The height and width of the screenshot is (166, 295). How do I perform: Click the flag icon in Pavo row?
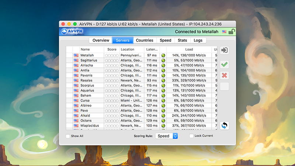coord(76,110)
